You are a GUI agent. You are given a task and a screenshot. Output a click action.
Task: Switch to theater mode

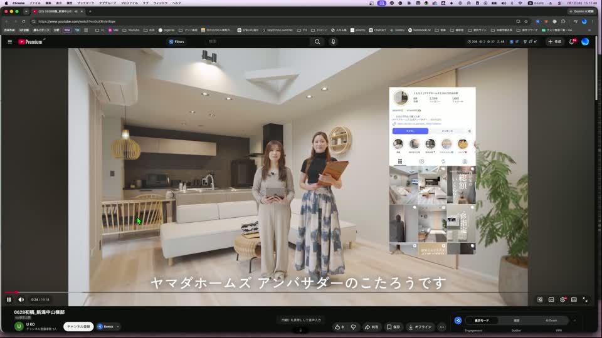click(x=574, y=300)
